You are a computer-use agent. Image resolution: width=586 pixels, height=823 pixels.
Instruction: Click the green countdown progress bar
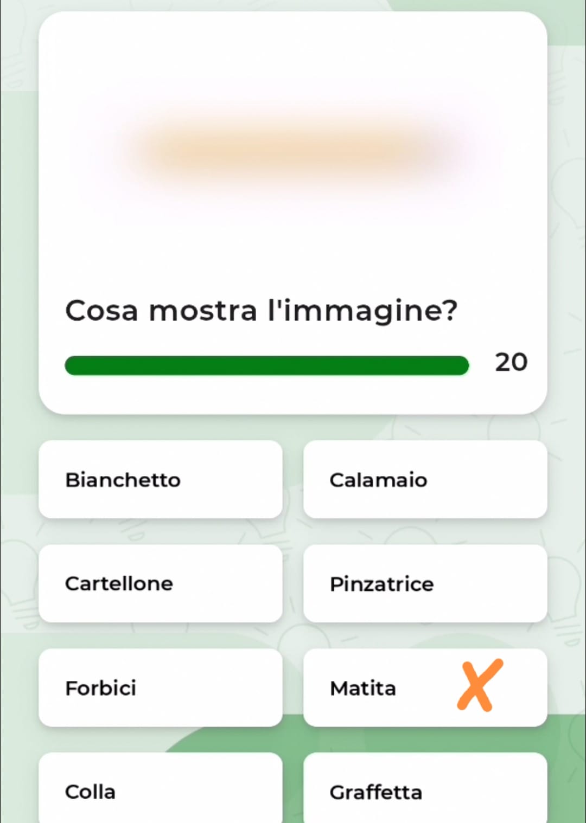pos(266,365)
